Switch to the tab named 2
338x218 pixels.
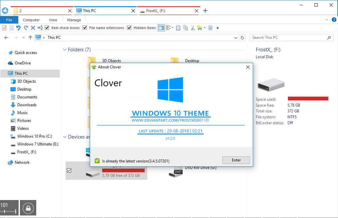42,11
